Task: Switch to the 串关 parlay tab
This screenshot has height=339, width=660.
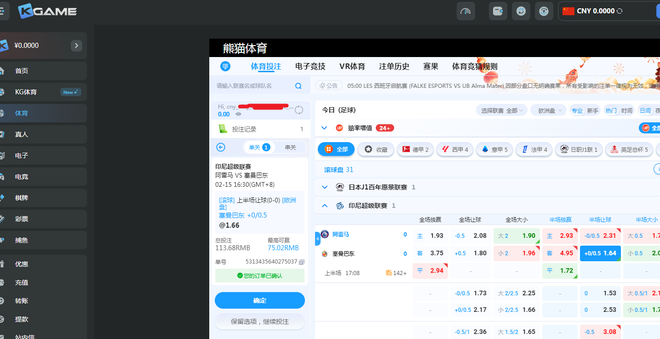Action: (x=290, y=147)
